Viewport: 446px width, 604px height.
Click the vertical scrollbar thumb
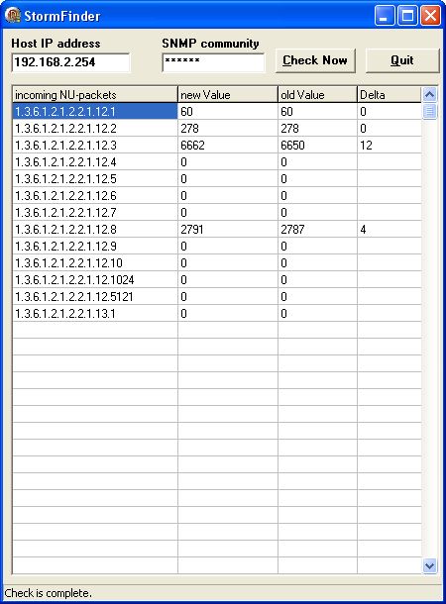click(x=429, y=111)
